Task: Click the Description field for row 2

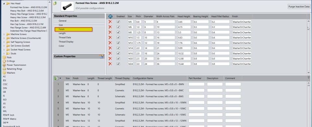Action: (x=215, y=90)
